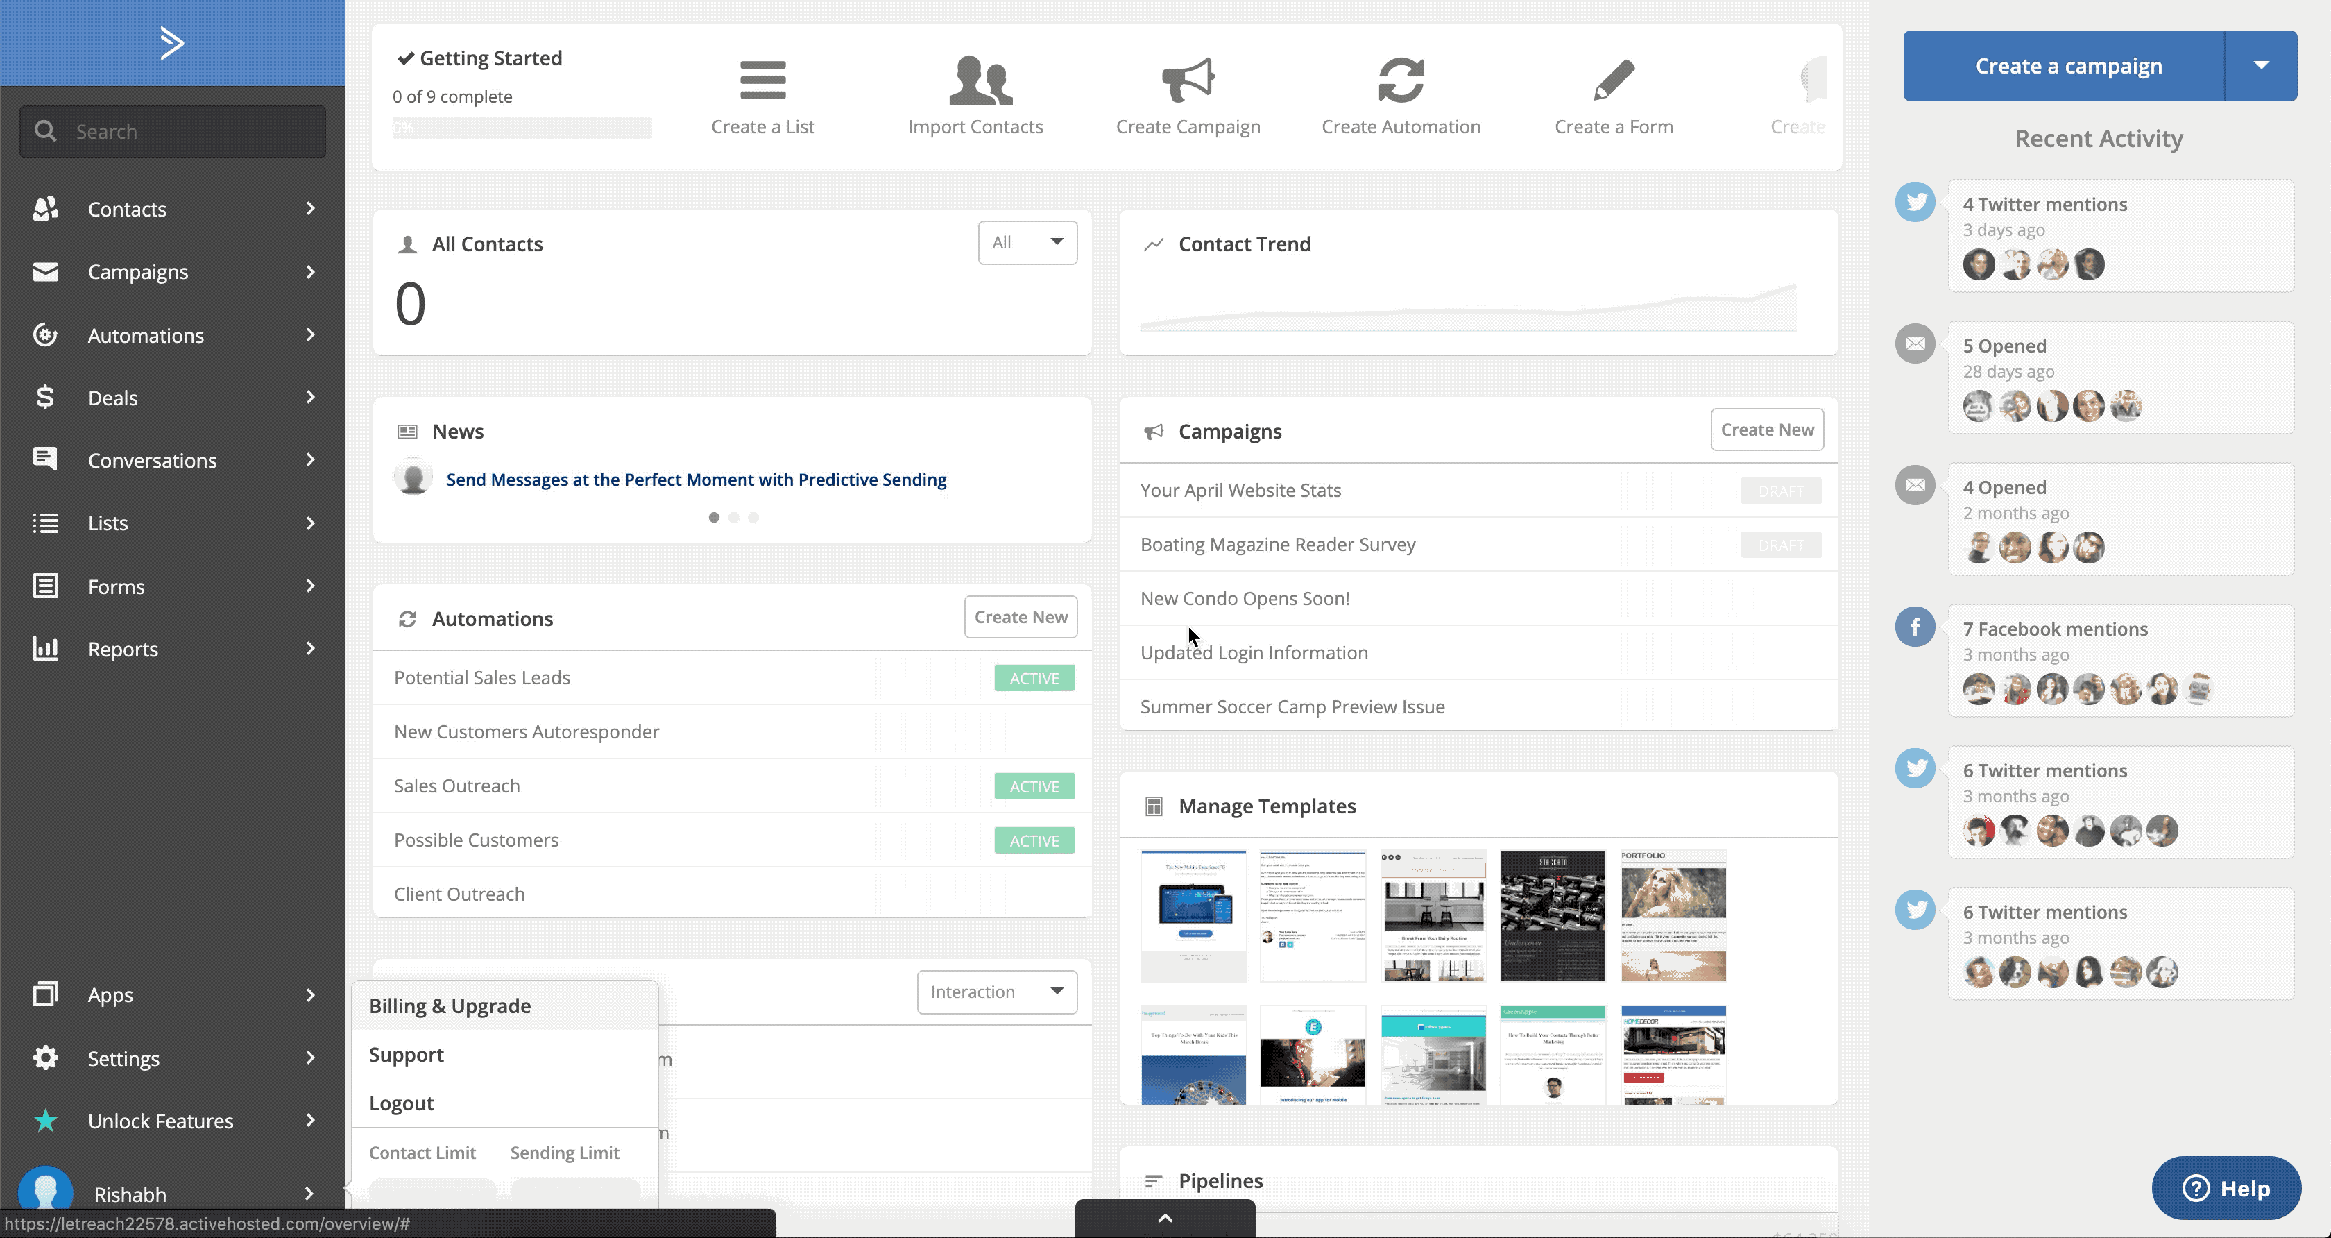Click the Create Campaign megaphone icon
This screenshot has height=1238, width=2331.
pyautogui.click(x=1187, y=80)
